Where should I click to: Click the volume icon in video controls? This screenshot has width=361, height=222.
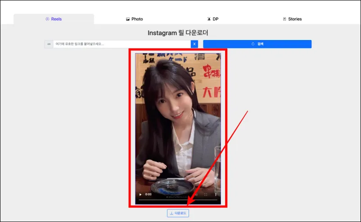(x=196, y=195)
